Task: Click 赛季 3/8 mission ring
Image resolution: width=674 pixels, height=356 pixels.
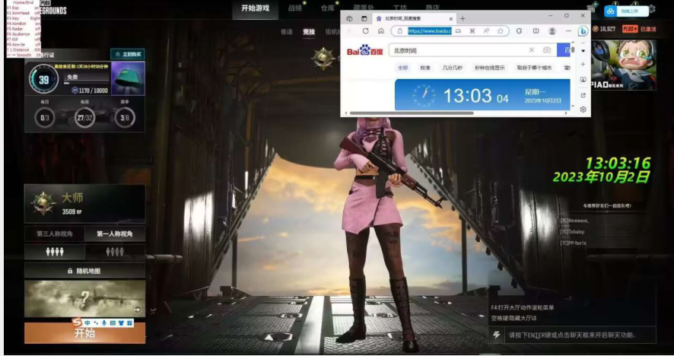Action: coord(125,117)
